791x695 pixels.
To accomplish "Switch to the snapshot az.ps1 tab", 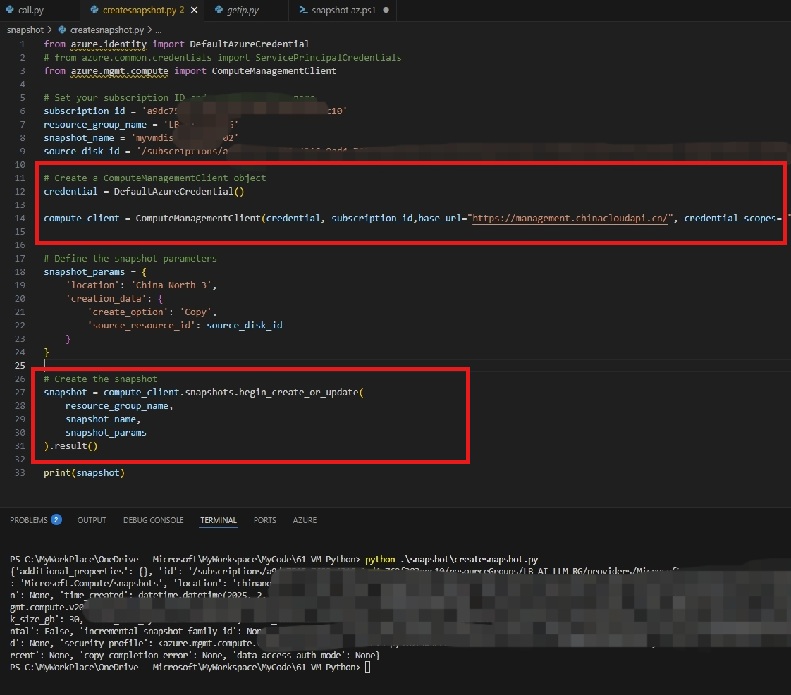I will 344,11.
